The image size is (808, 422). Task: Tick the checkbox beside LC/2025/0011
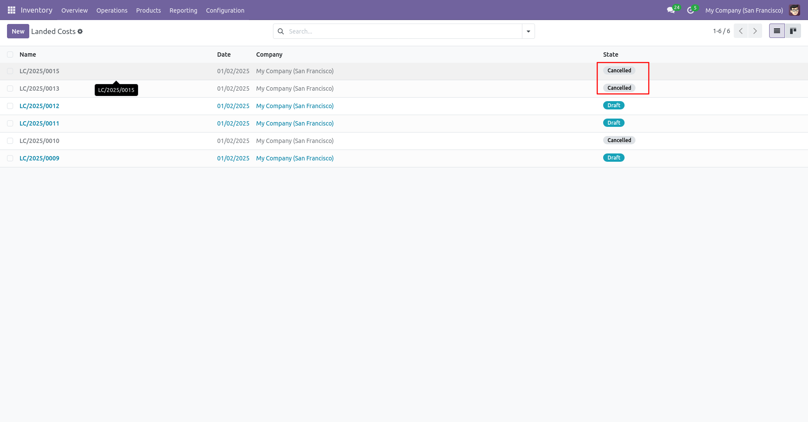pyautogui.click(x=10, y=123)
